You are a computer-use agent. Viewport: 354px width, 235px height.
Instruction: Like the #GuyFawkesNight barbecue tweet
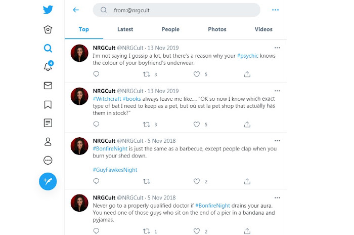coord(197,181)
